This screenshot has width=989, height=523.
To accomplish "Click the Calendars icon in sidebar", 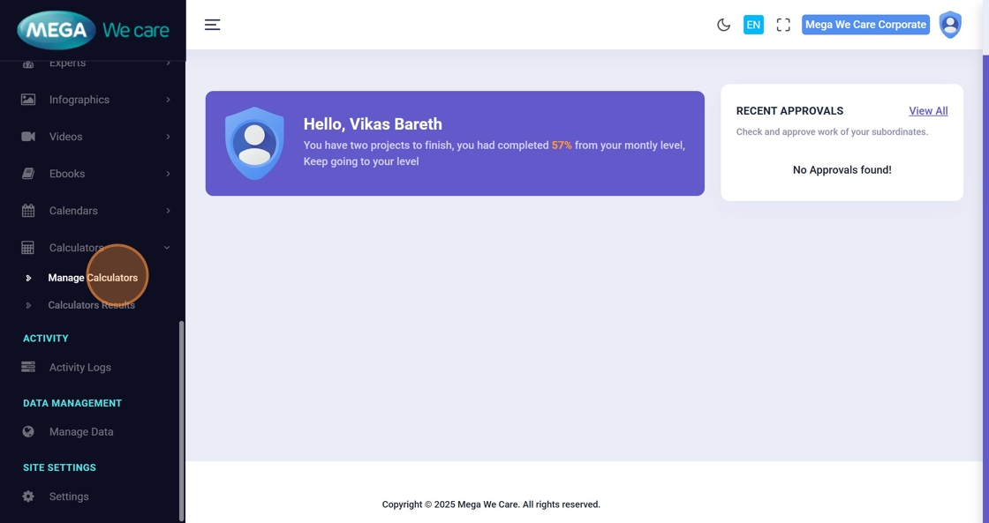I will coord(28,211).
